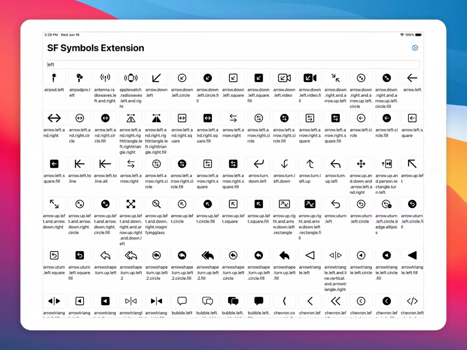The height and width of the screenshot is (350, 467).
Task: Click the '100%' battery percentage text
Action: pyautogui.click(x=410, y=35)
